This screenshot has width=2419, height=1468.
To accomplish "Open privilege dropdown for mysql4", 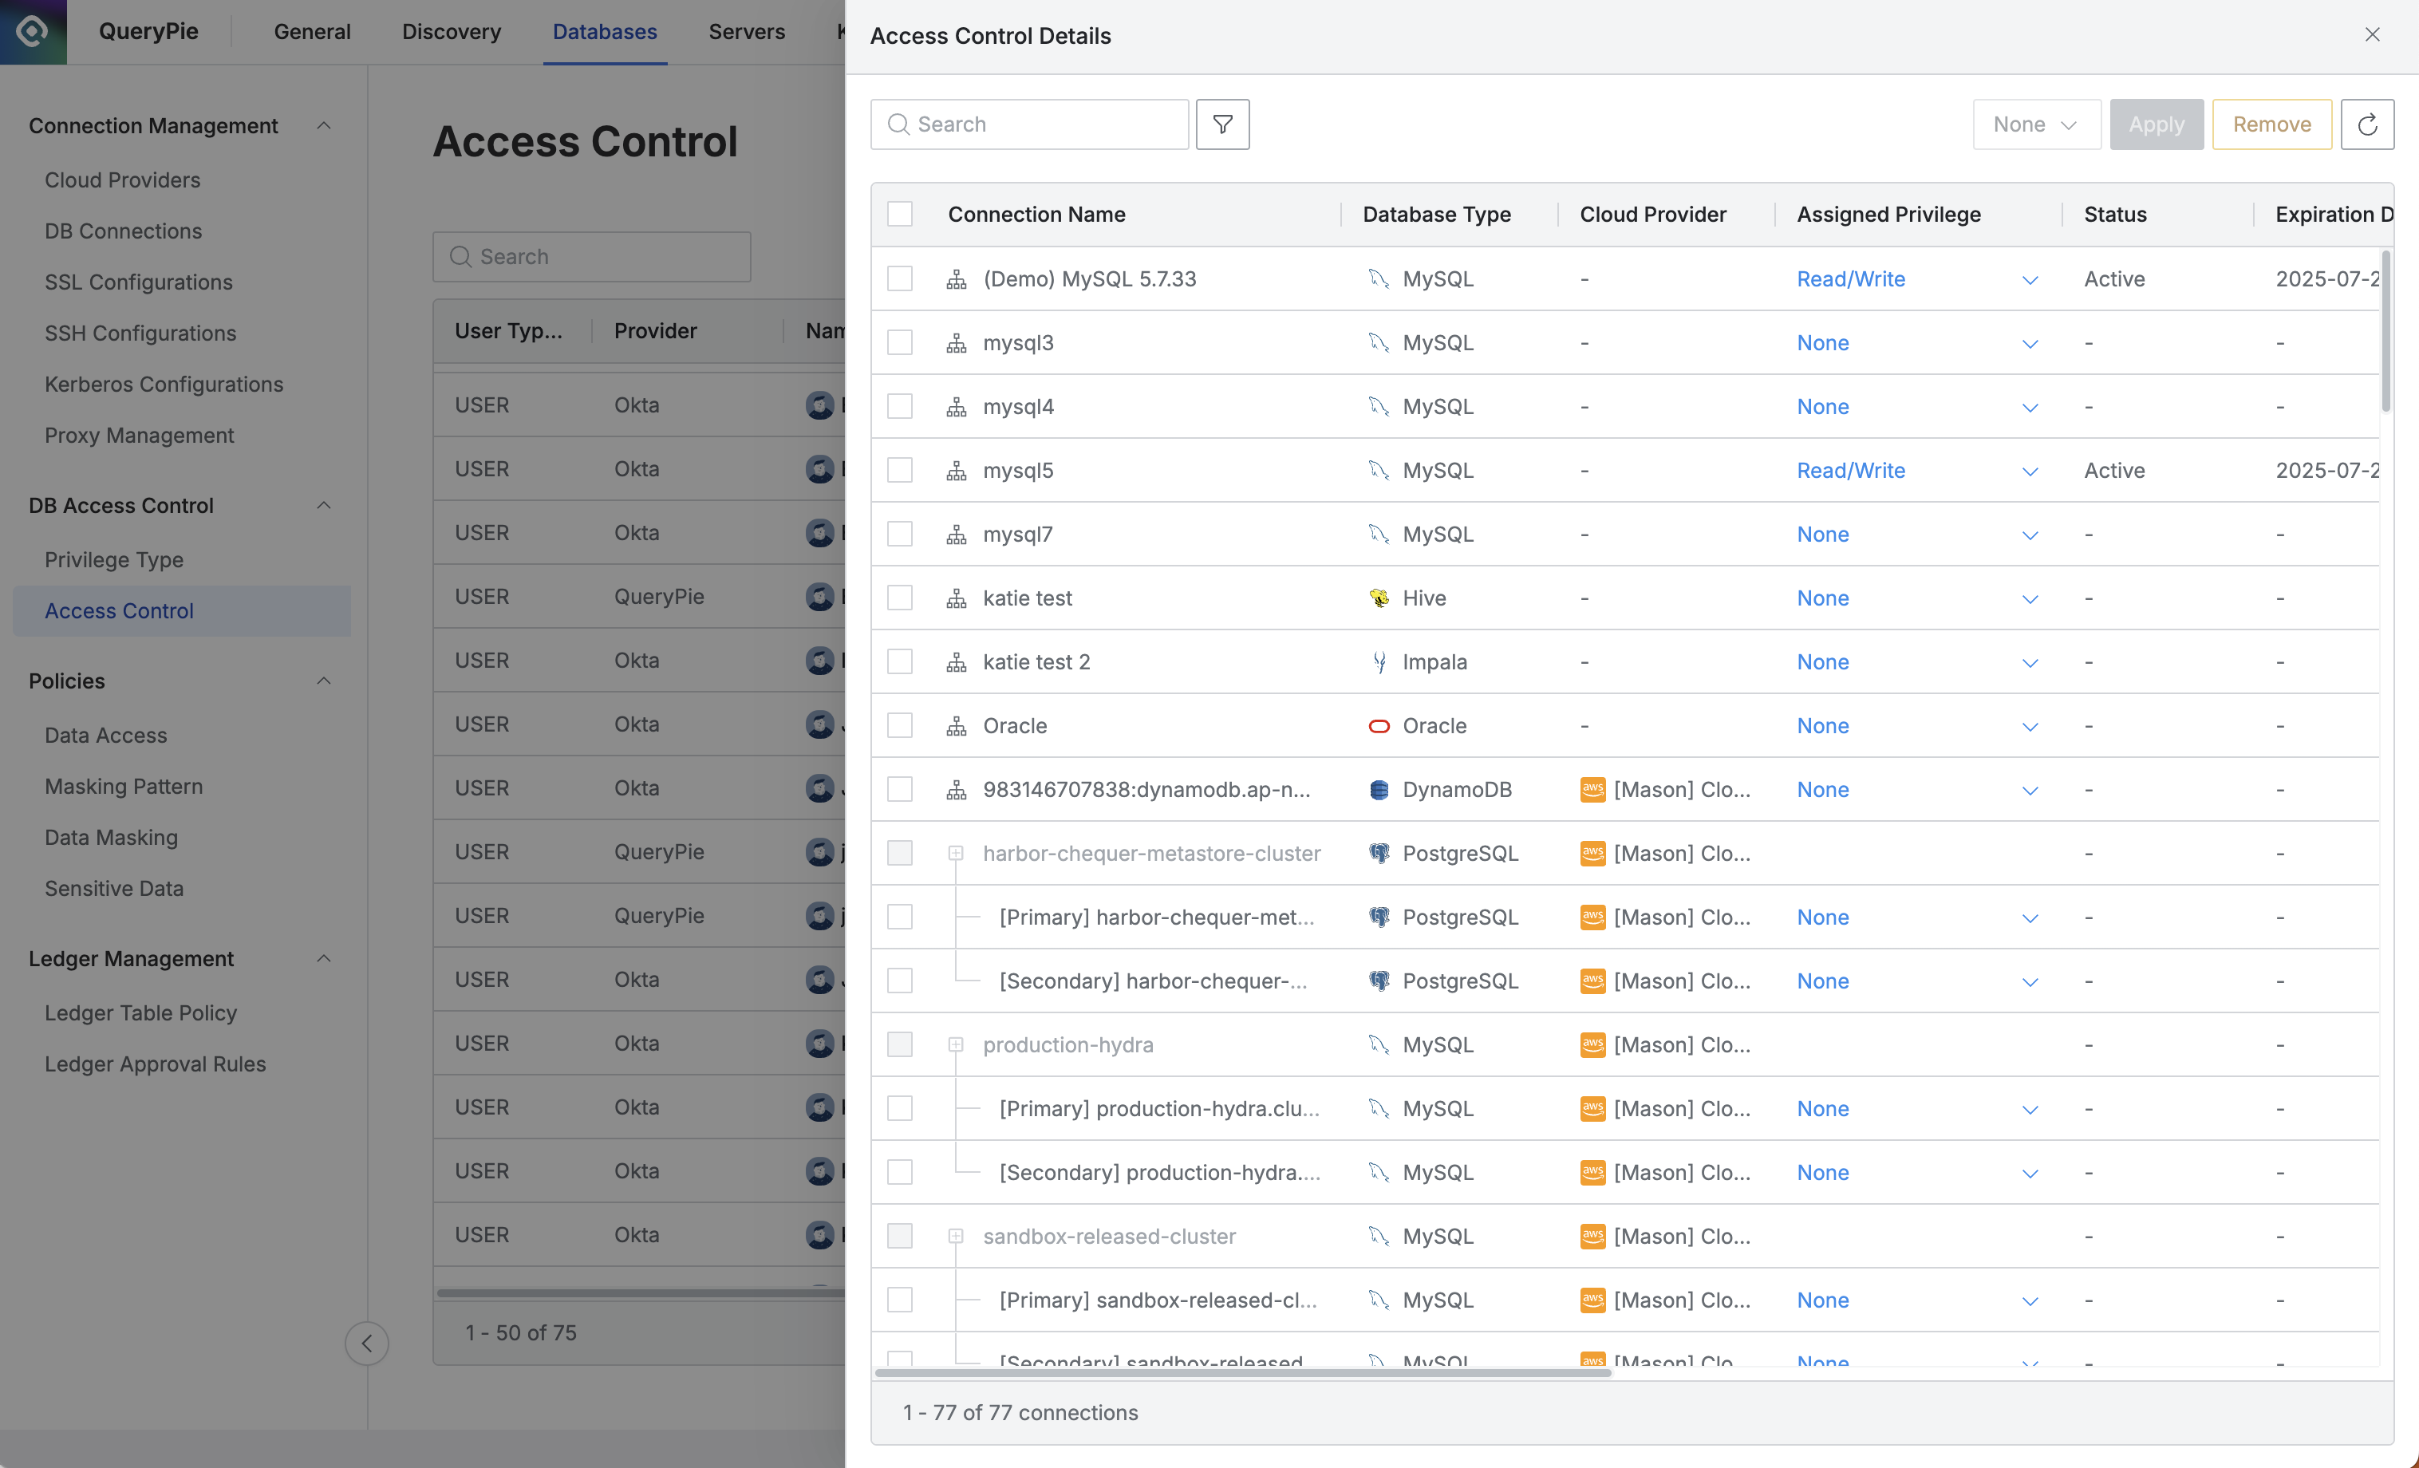I will click(2029, 408).
